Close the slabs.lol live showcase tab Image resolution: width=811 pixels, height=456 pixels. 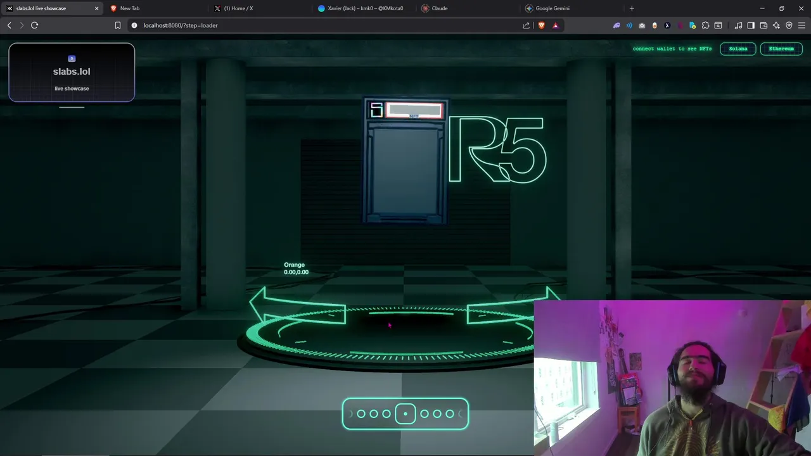(96, 8)
